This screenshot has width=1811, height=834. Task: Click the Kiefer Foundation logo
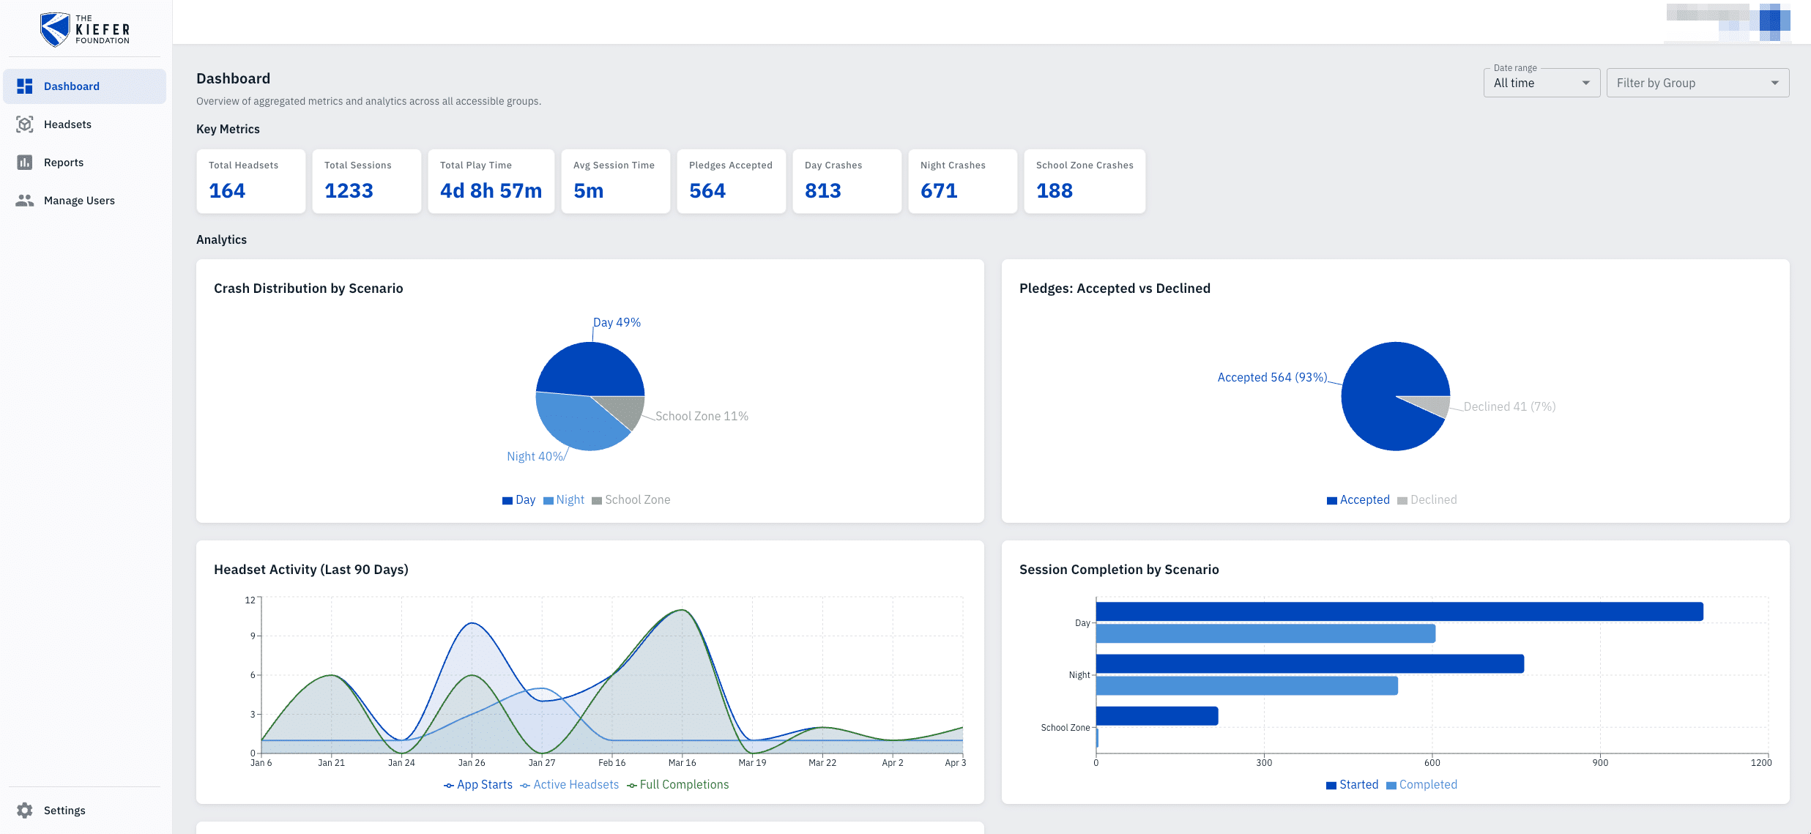coord(85,29)
